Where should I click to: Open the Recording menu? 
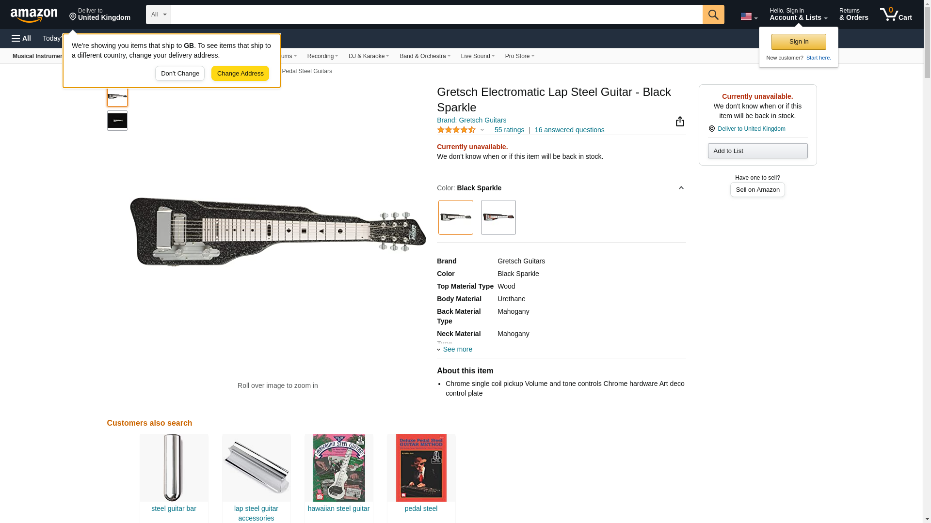[x=322, y=56]
